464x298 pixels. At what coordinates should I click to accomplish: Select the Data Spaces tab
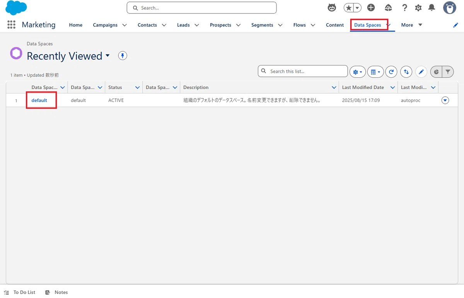pyautogui.click(x=368, y=25)
